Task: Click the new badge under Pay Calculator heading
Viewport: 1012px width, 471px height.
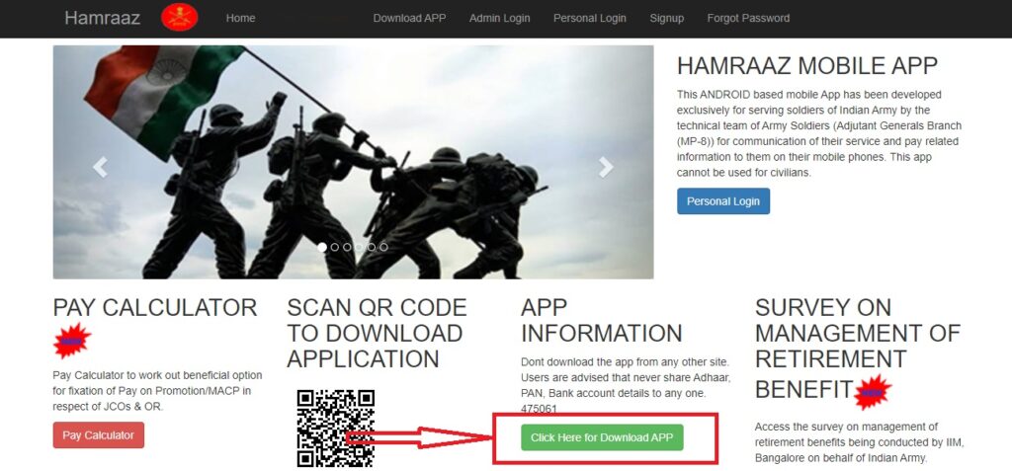Action: 71,340
